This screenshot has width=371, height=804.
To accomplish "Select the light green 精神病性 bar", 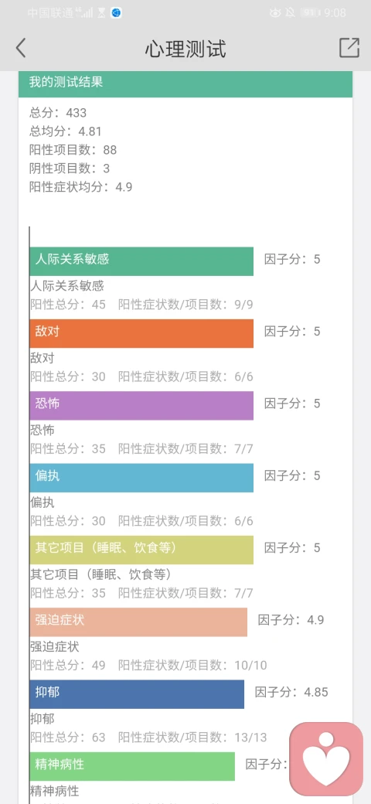I will pos(132,767).
